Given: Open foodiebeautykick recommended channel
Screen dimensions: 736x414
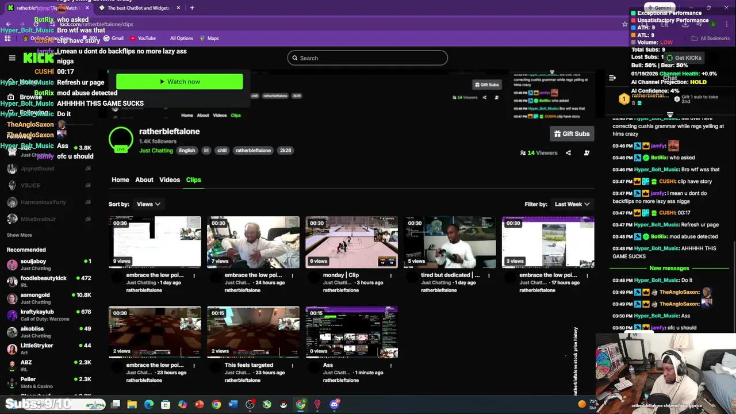Looking at the screenshot, I should (49, 282).
